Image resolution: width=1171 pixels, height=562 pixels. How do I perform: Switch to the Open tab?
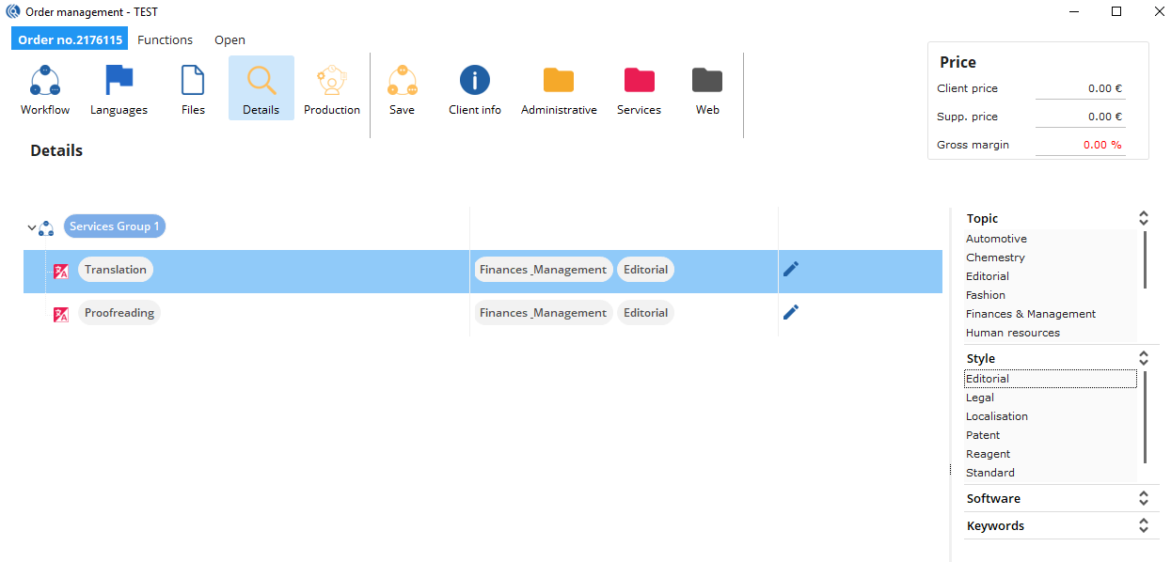[x=229, y=40]
